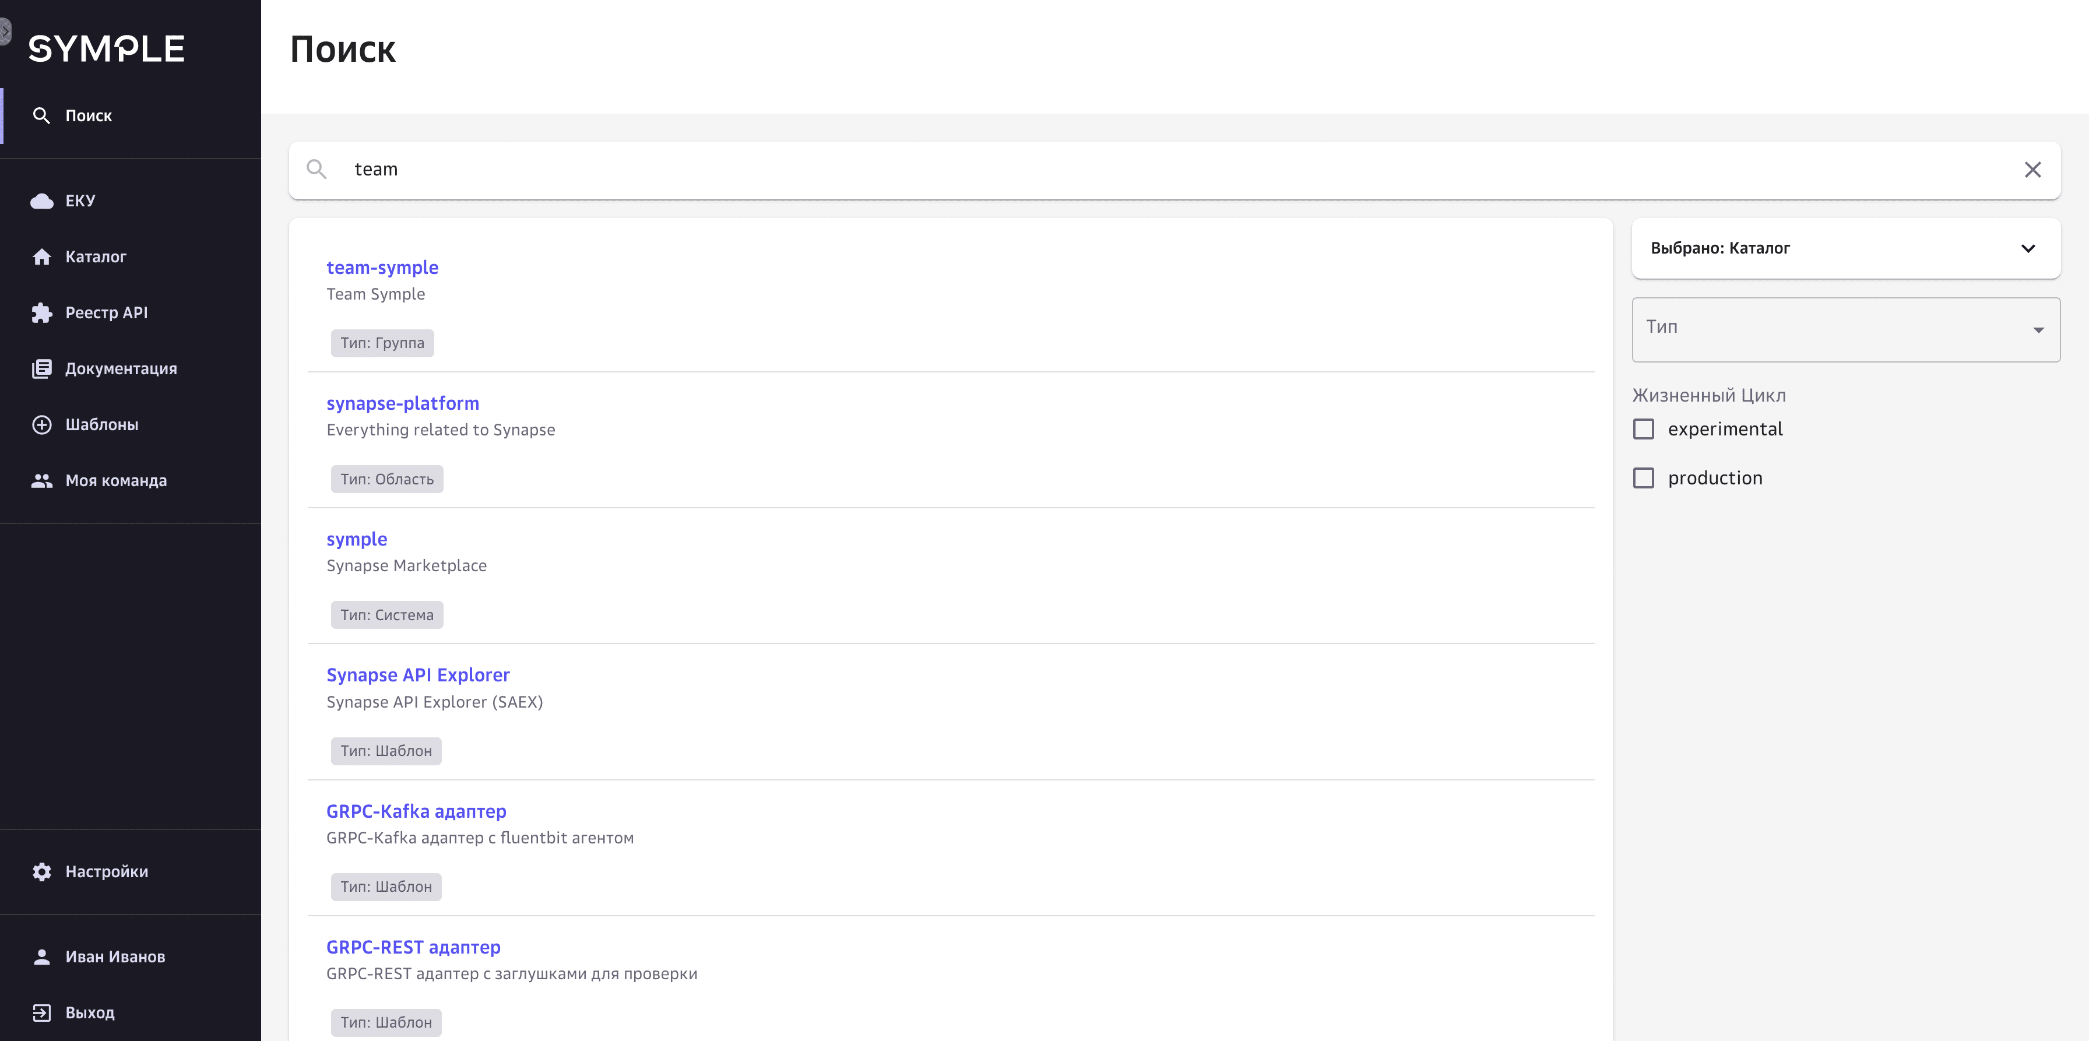Viewport: 2089px width, 1041px height.
Task: Click the Реестр API puzzle icon
Action: (x=41, y=313)
